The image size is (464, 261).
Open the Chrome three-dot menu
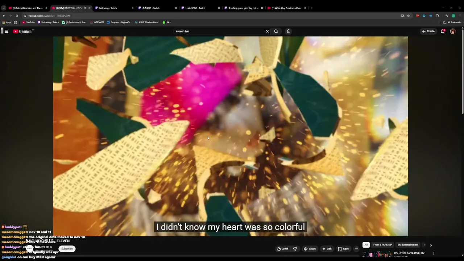tap(460, 16)
